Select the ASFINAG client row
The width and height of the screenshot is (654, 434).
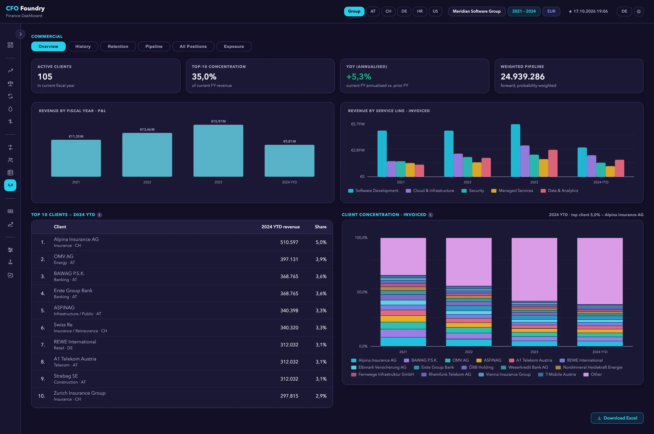click(x=182, y=311)
